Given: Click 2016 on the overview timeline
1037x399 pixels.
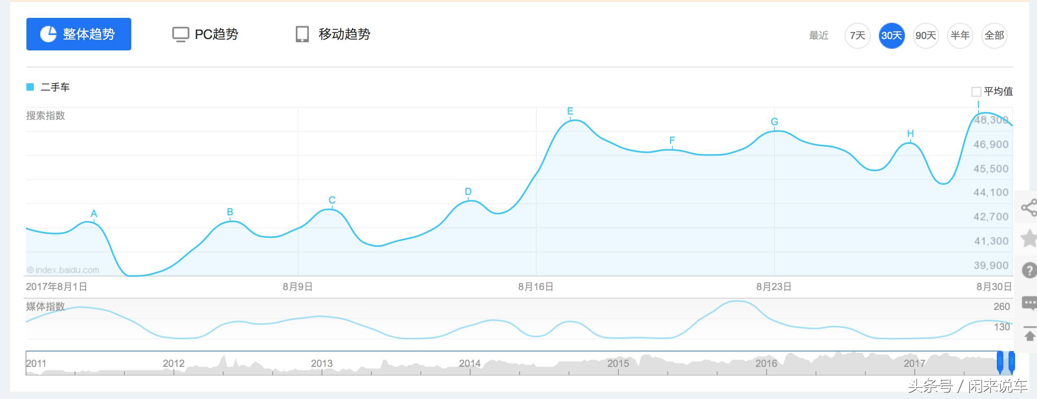Looking at the screenshot, I should click(766, 363).
